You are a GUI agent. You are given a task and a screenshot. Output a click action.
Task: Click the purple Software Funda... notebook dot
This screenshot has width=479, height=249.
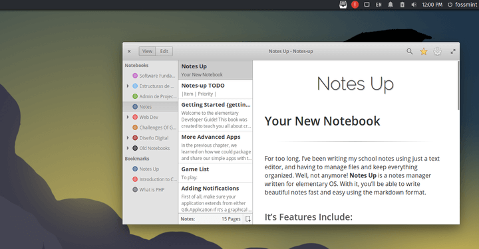click(135, 76)
